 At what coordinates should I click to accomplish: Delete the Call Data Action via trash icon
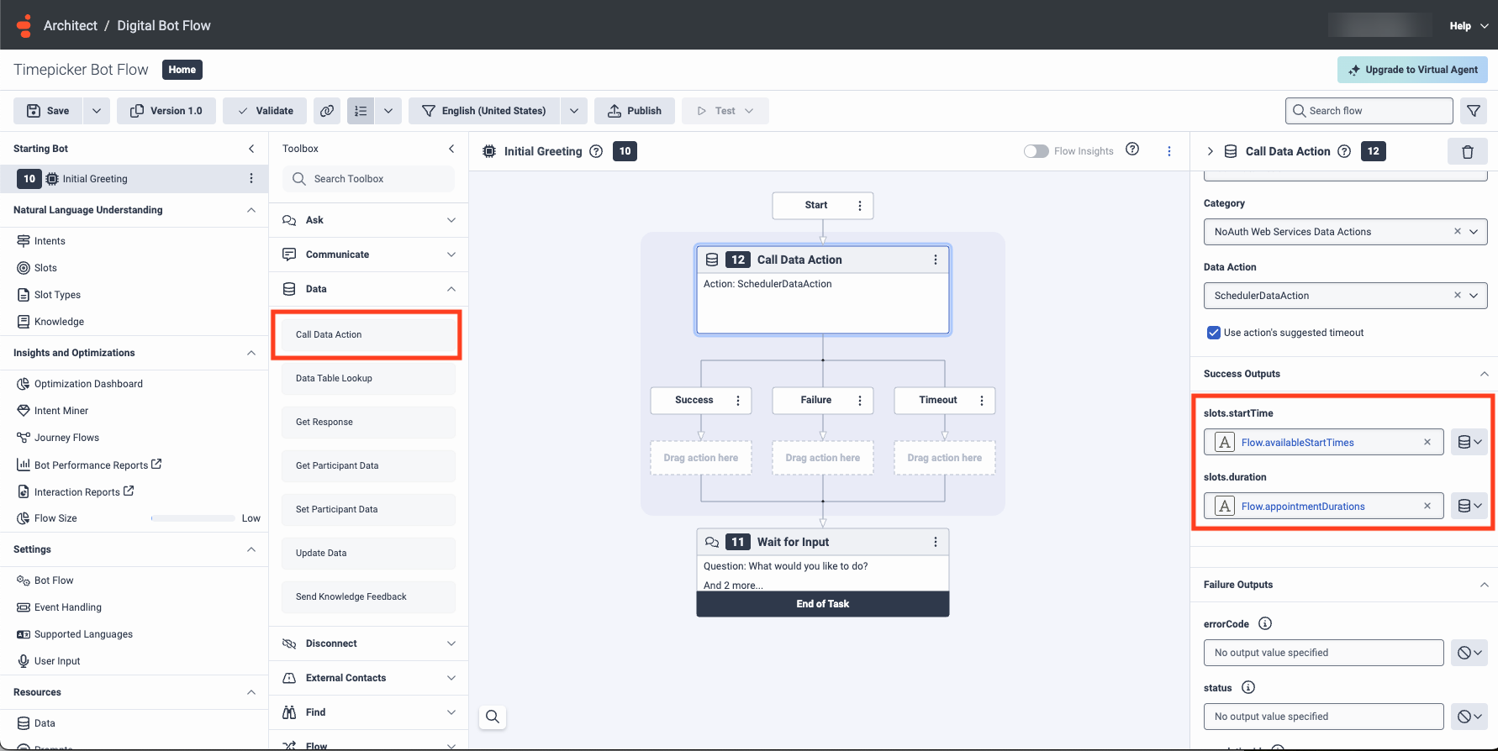coord(1467,152)
